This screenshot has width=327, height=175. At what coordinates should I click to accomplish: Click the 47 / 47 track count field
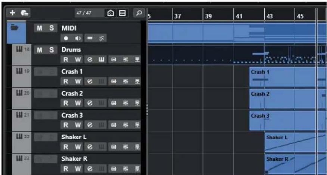(90, 13)
